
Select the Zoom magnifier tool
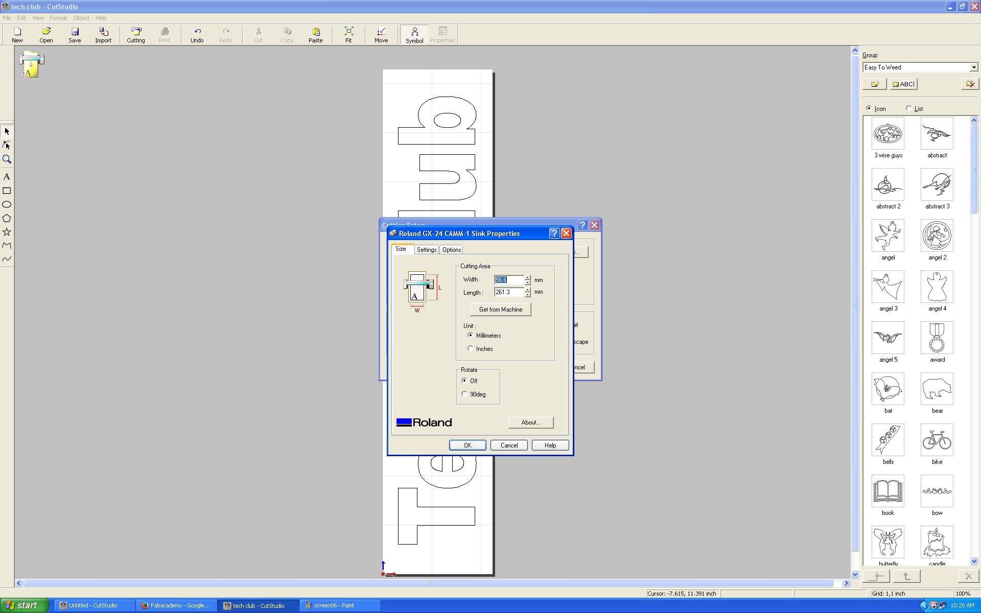[x=7, y=159]
